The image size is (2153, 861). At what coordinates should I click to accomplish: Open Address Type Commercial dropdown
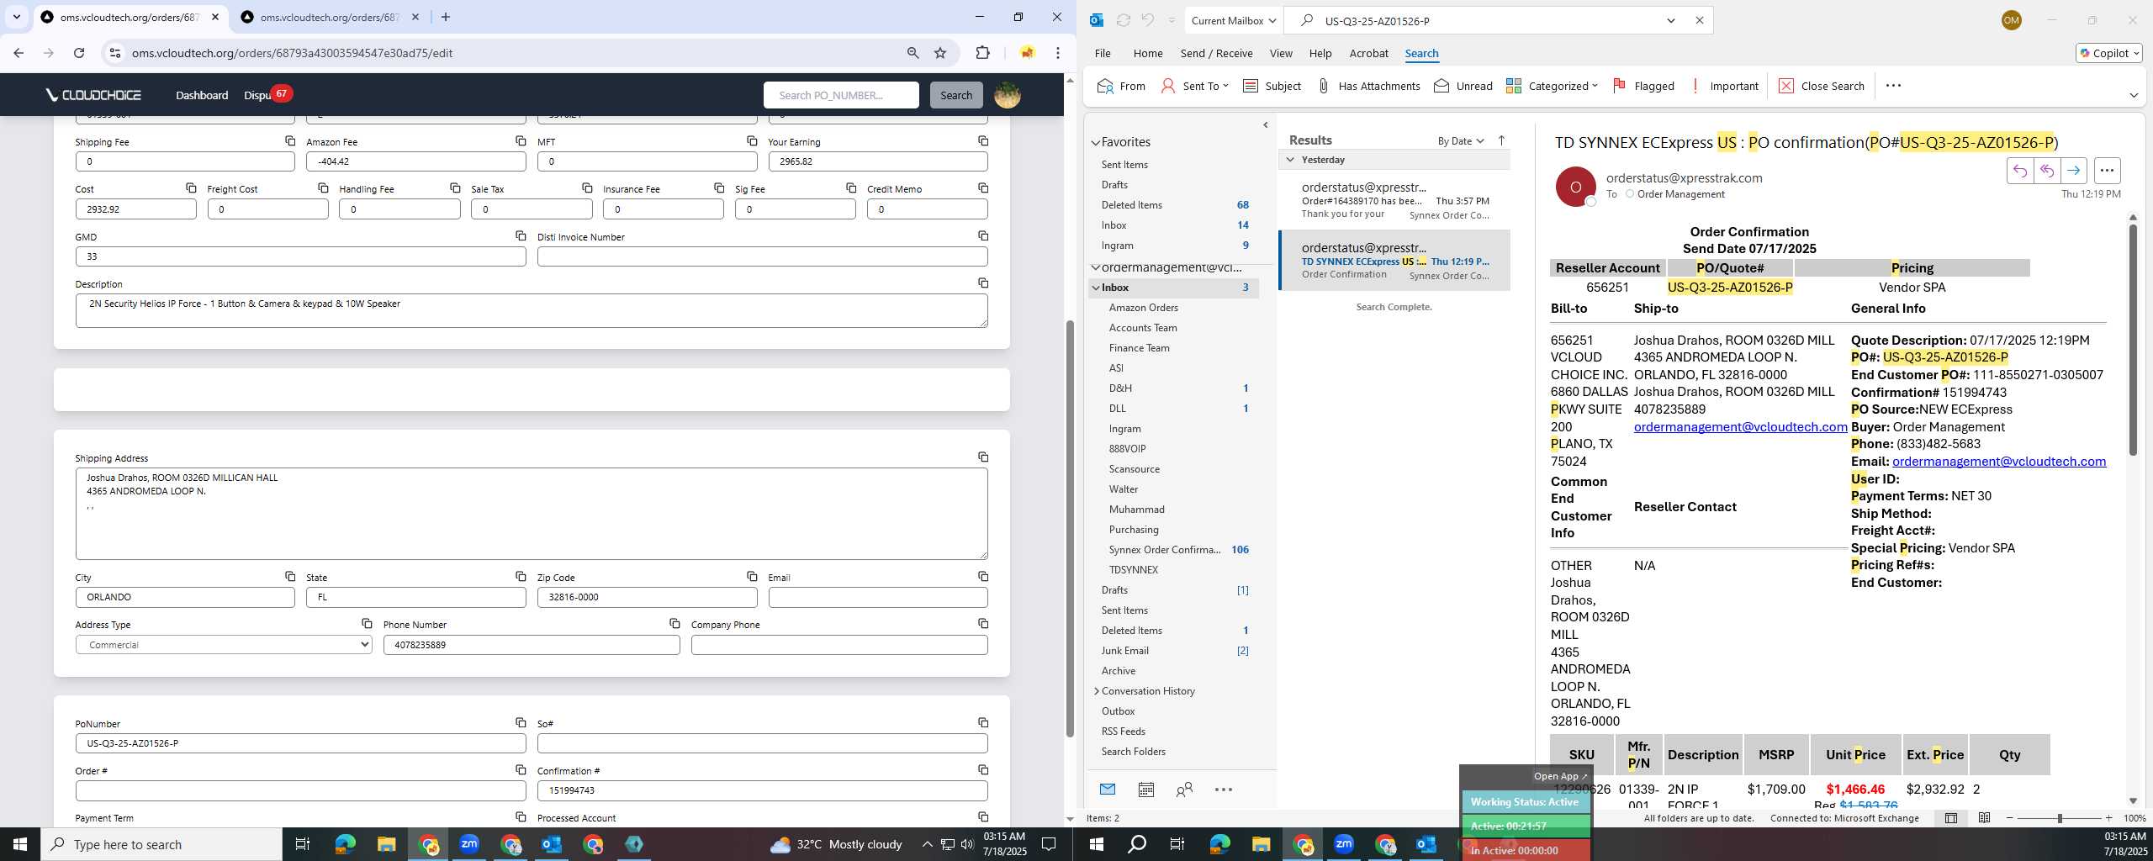[x=224, y=645]
